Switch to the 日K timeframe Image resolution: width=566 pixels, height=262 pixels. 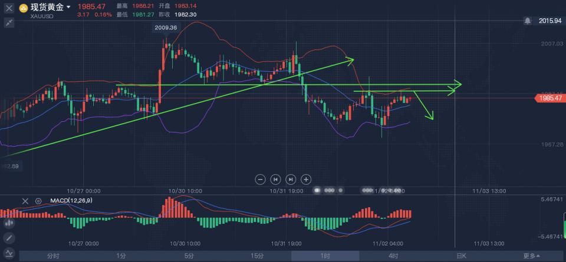(462, 256)
